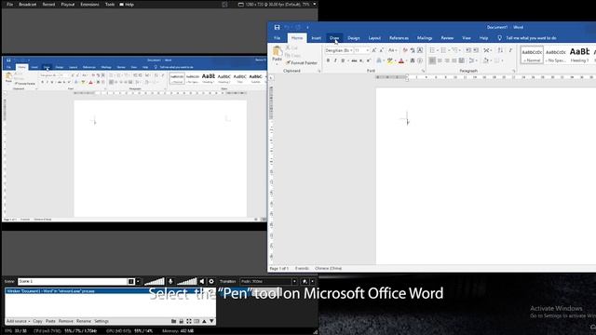Mute the speaker in XSplit
The image size is (596, 335).
point(202,281)
